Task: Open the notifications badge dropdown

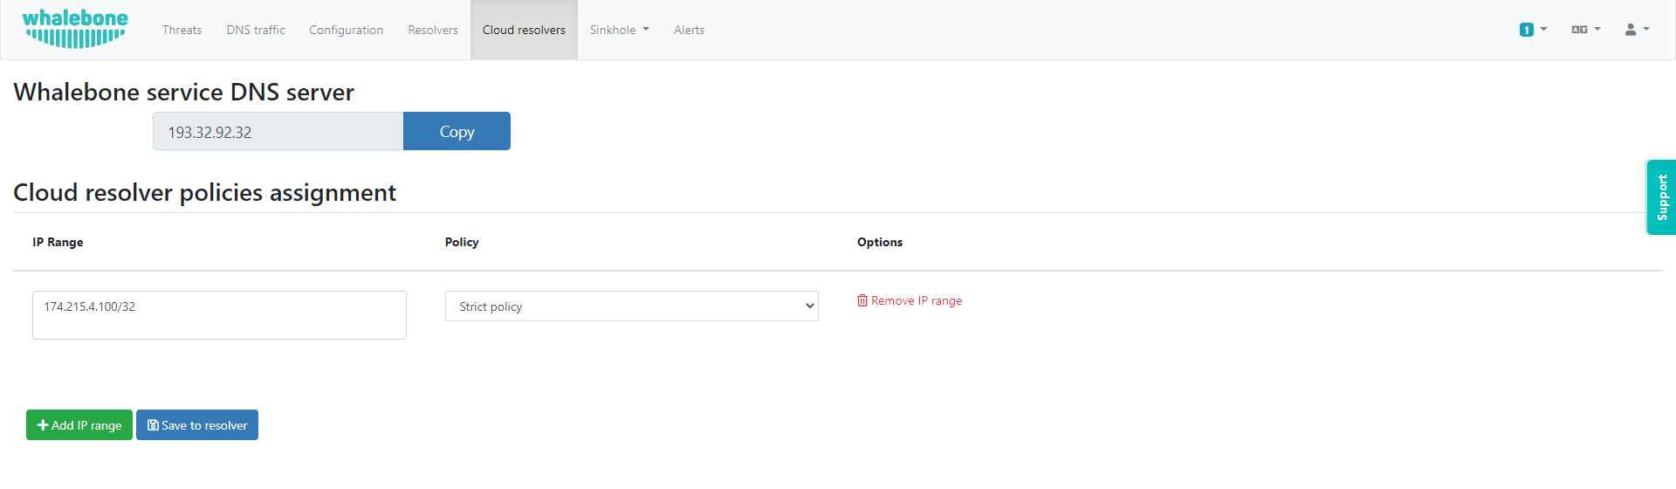Action: pyautogui.click(x=1533, y=30)
